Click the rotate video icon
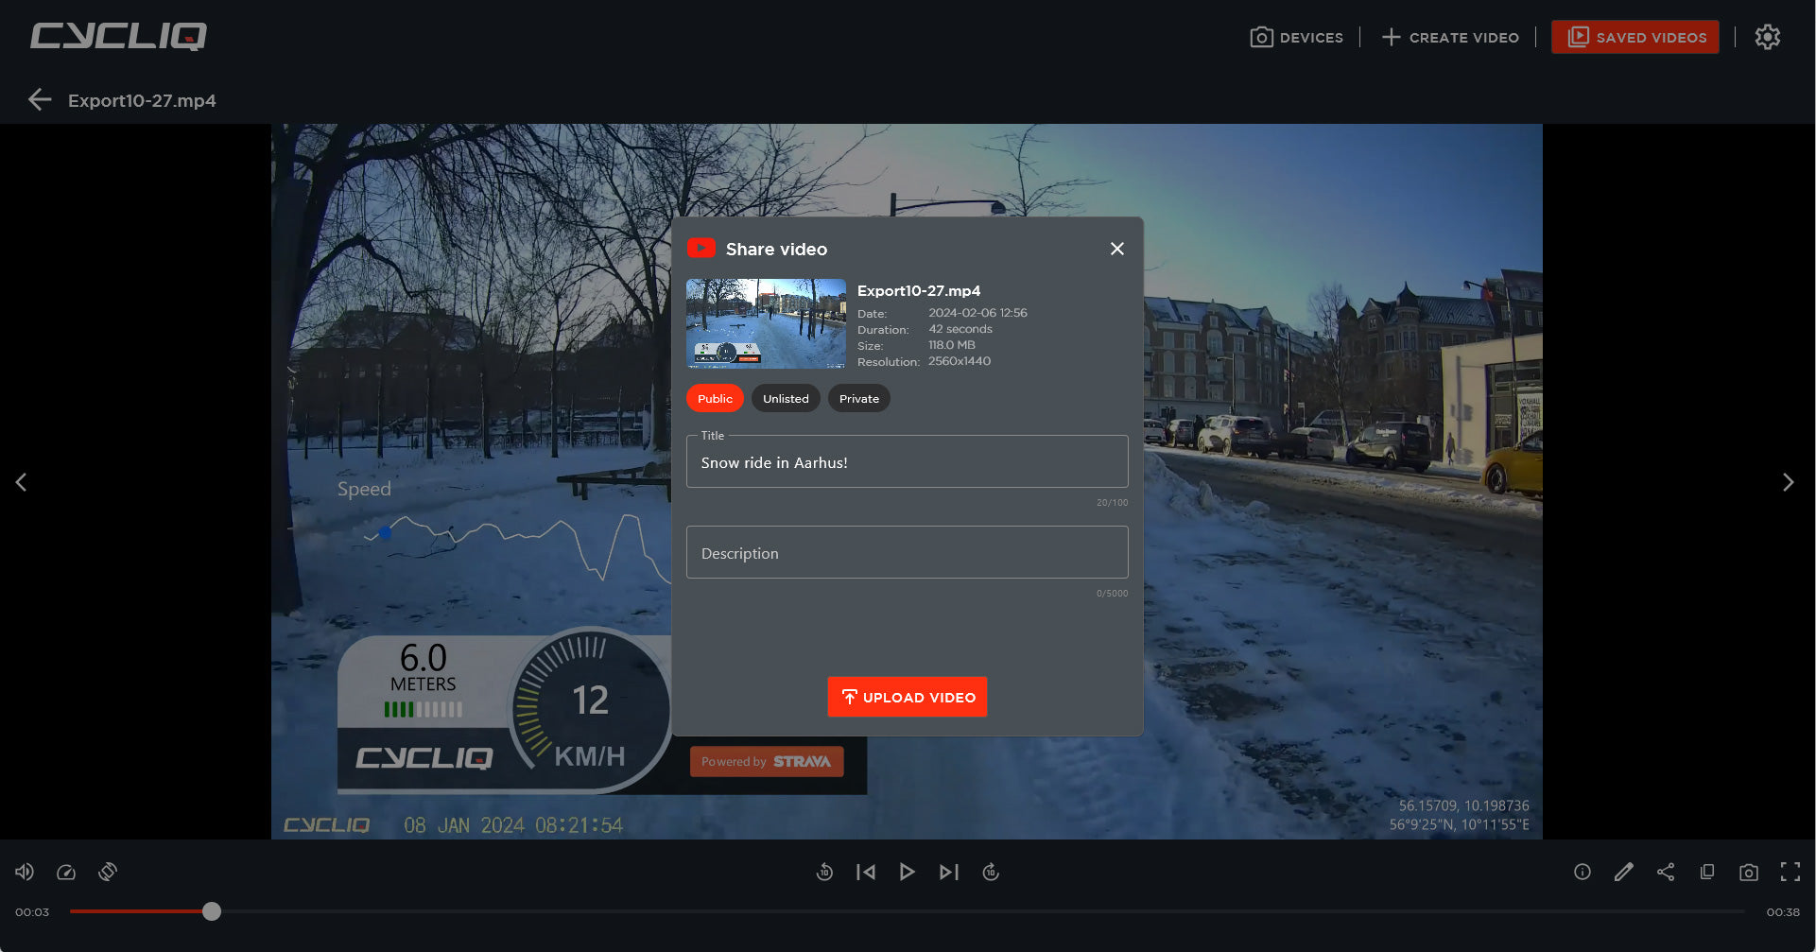Viewport: 1816px width, 952px height. coord(108,872)
